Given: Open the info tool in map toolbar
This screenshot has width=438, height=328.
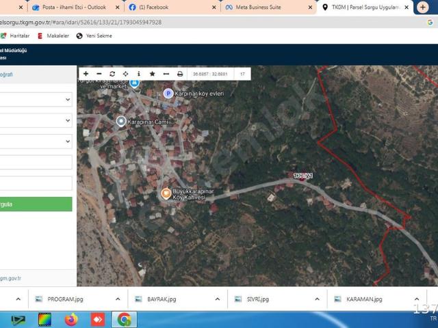Looking at the screenshot, I should [139, 74].
